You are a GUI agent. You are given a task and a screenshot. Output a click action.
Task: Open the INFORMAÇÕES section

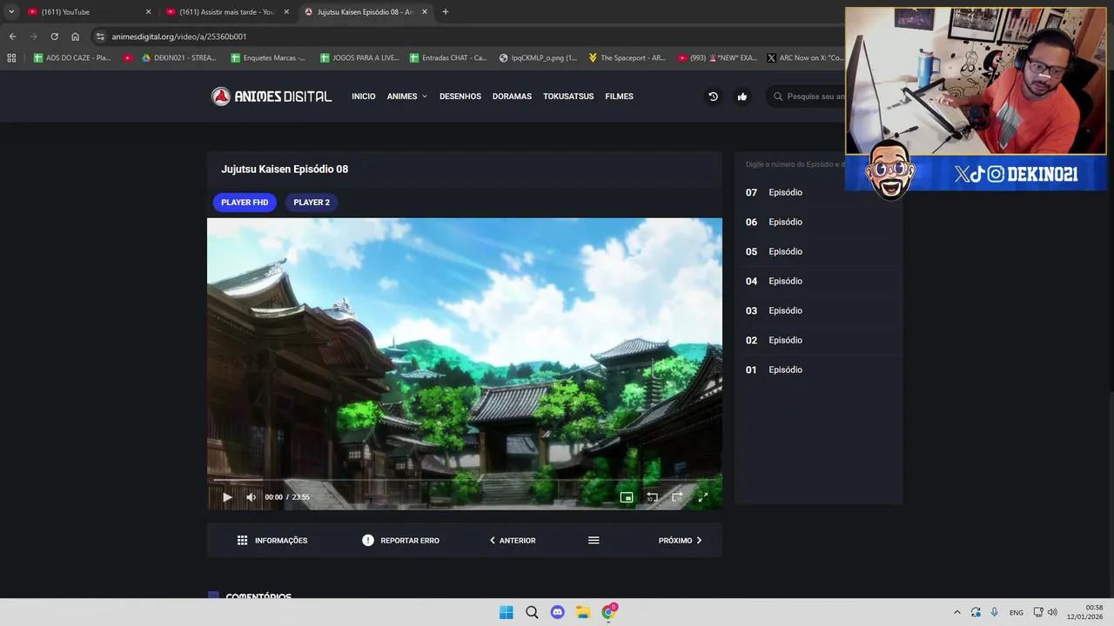[x=272, y=541]
